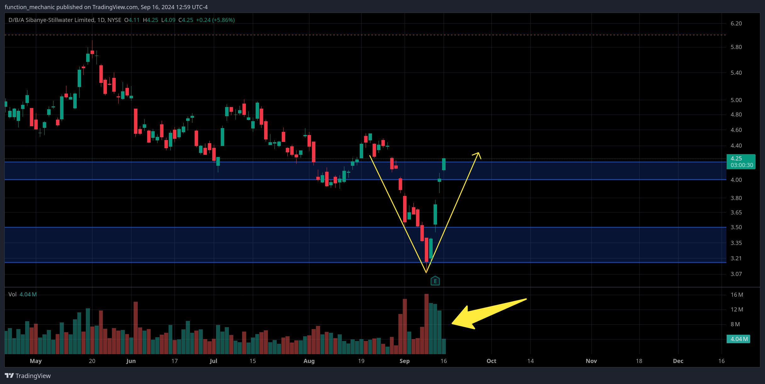Click the price axis value 3.80

pyautogui.click(x=736, y=198)
